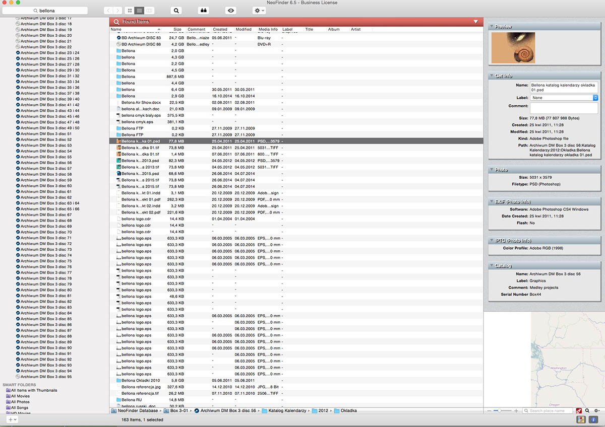
Task: Click the bellona cmyk bialy.eps file icon
Action: [x=119, y=115]
